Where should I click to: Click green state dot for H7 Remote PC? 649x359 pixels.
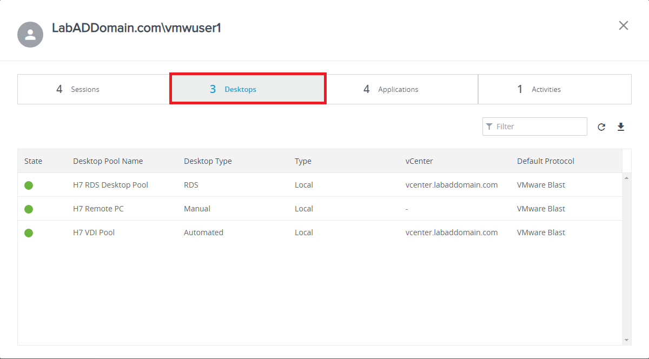[29, 209]
